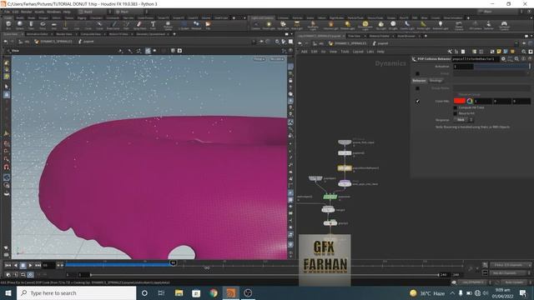The image size is (534, 300).
Task: Select the Spray Paint shelf tool
Action: pos(139,25)
